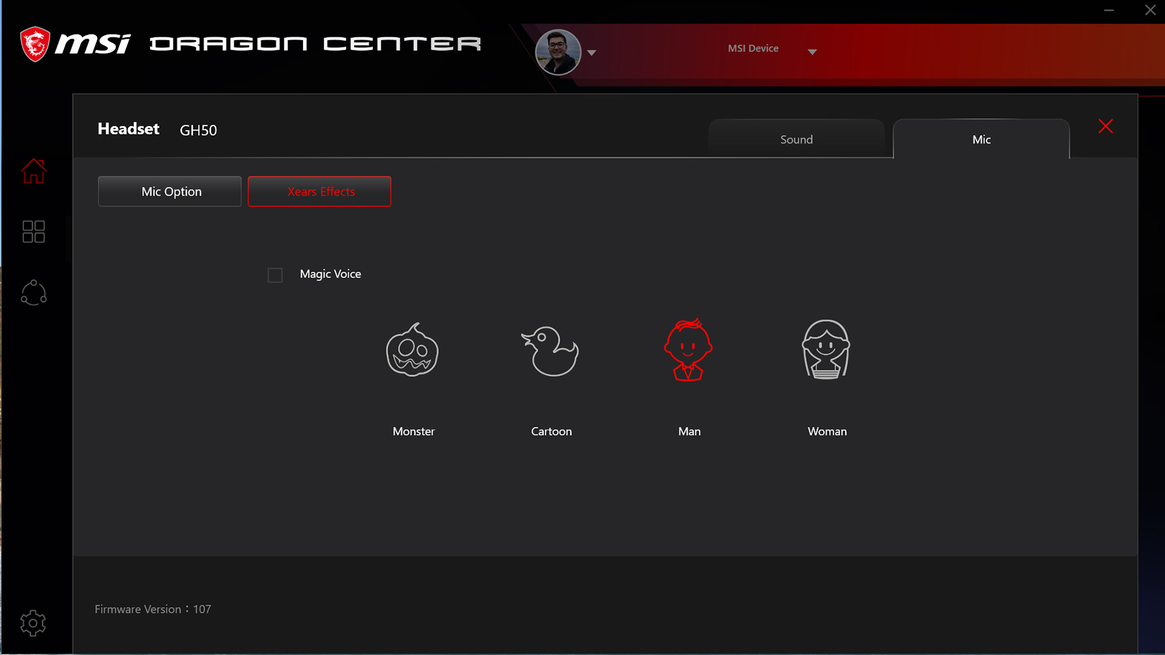Enable the Magic Voice checkbox
1165x655 pixels.
[275, 275]
